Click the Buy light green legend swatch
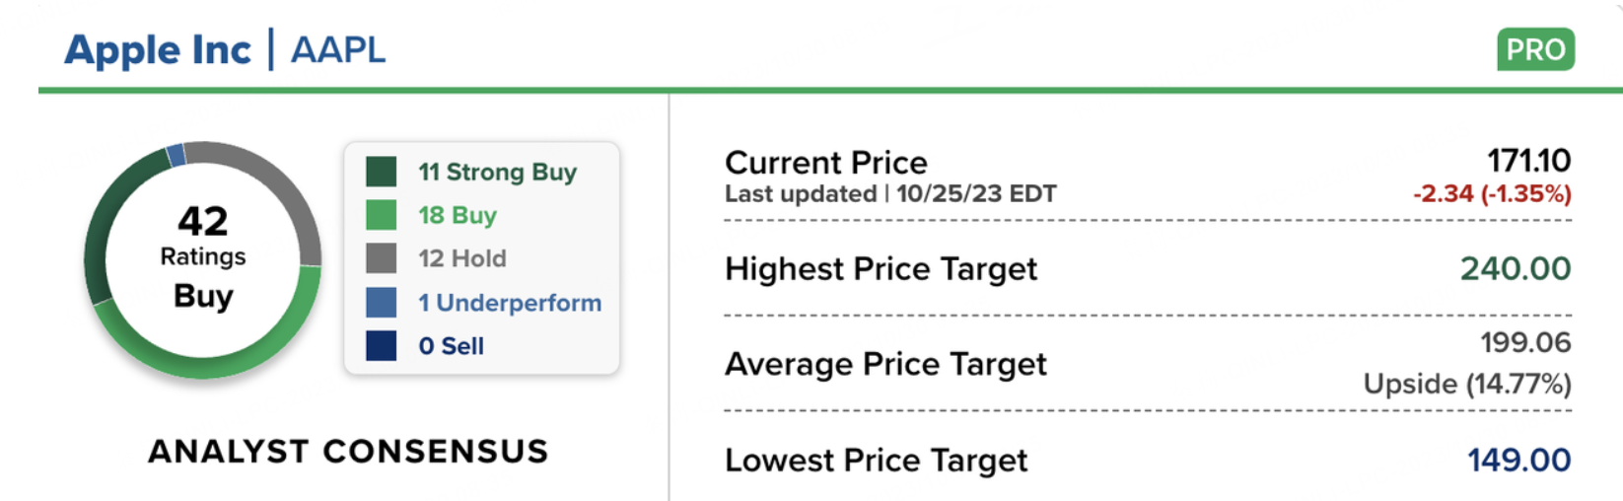The width and height of the screenshot is (1623, 501). [x=381, y=215]
